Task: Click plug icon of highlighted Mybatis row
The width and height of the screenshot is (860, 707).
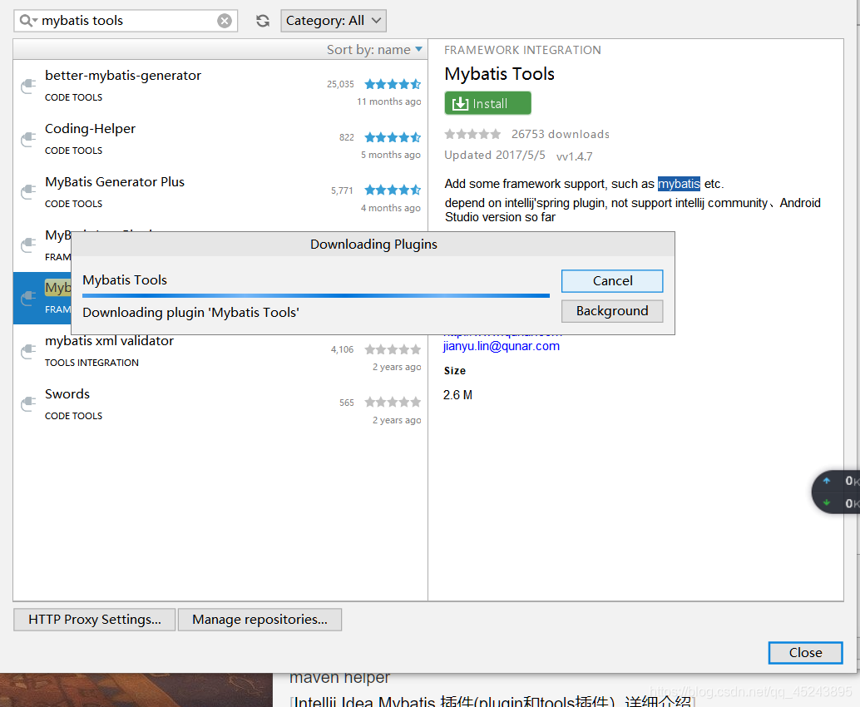Action: pyautogui.click(x=28, y=299)
